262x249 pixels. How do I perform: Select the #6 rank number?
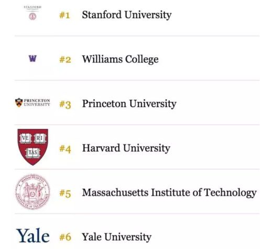(65, 237)
